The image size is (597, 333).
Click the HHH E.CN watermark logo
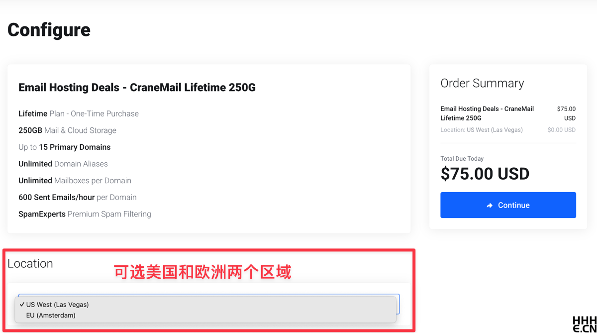[x=584, y=324]
